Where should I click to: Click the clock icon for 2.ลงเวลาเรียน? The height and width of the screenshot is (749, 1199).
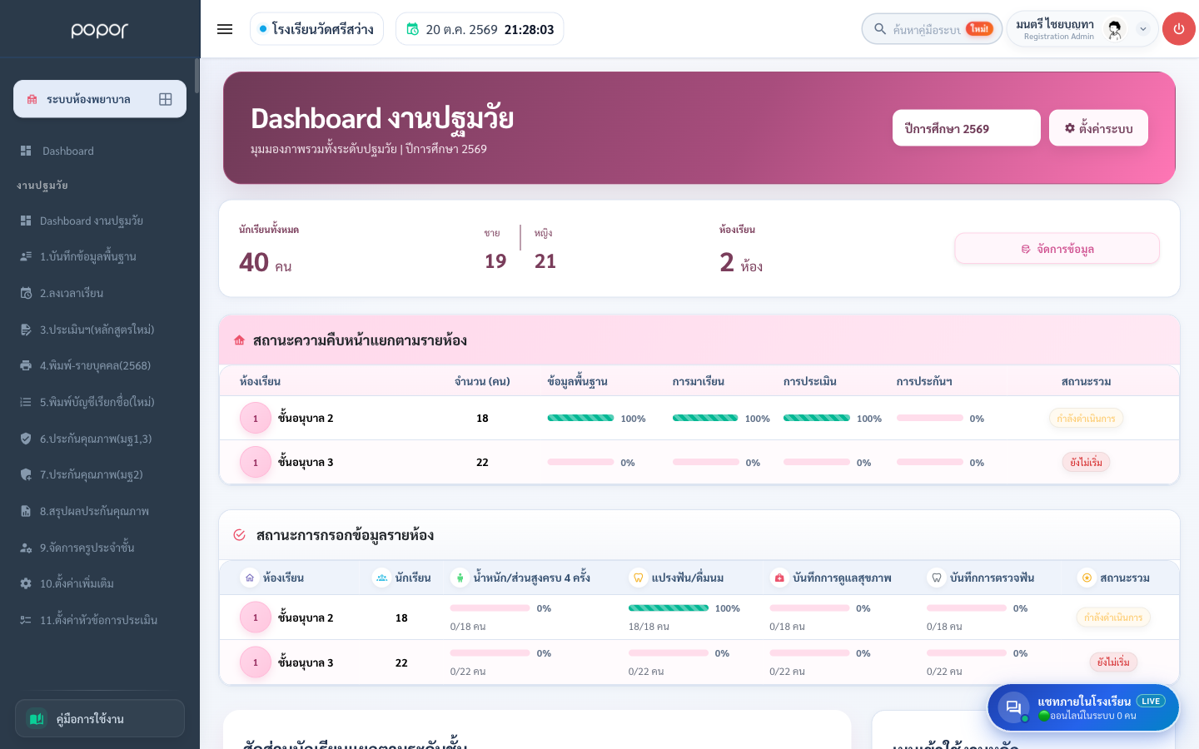click(x=26, y=293)
